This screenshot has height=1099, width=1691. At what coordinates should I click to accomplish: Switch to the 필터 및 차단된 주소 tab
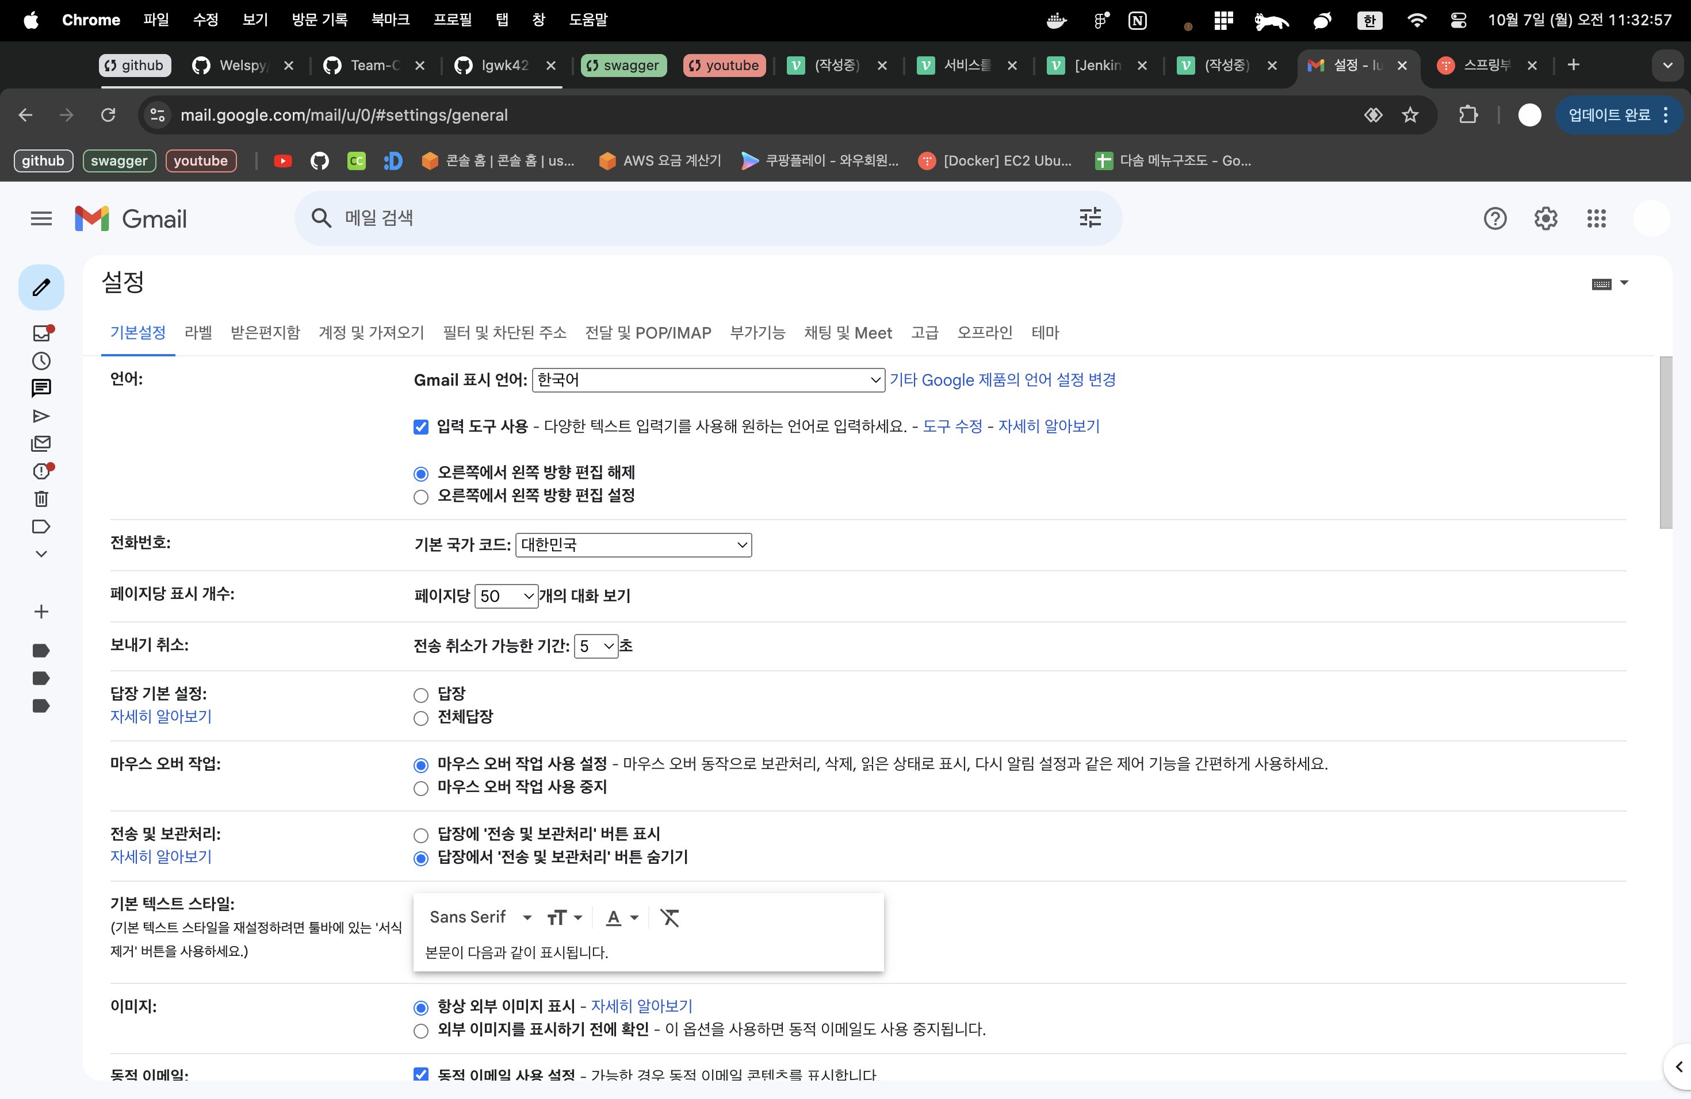click(x=504, y=332)
